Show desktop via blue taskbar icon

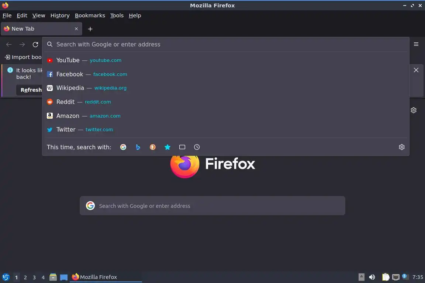coord(64,277)
